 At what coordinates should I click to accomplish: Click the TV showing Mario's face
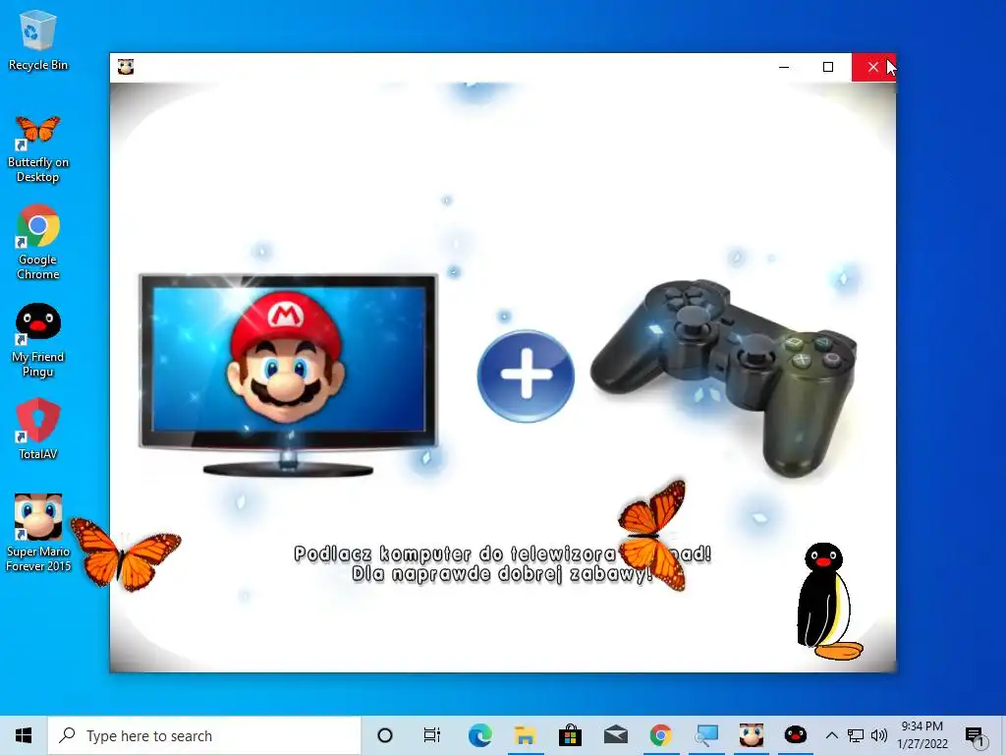[288, 375]
